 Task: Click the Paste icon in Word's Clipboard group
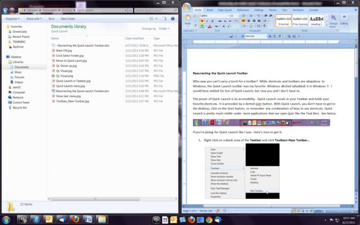(187, 18)
